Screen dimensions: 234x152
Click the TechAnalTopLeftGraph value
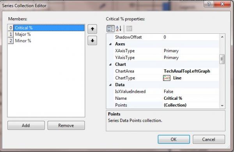click(x=187, y=71)
